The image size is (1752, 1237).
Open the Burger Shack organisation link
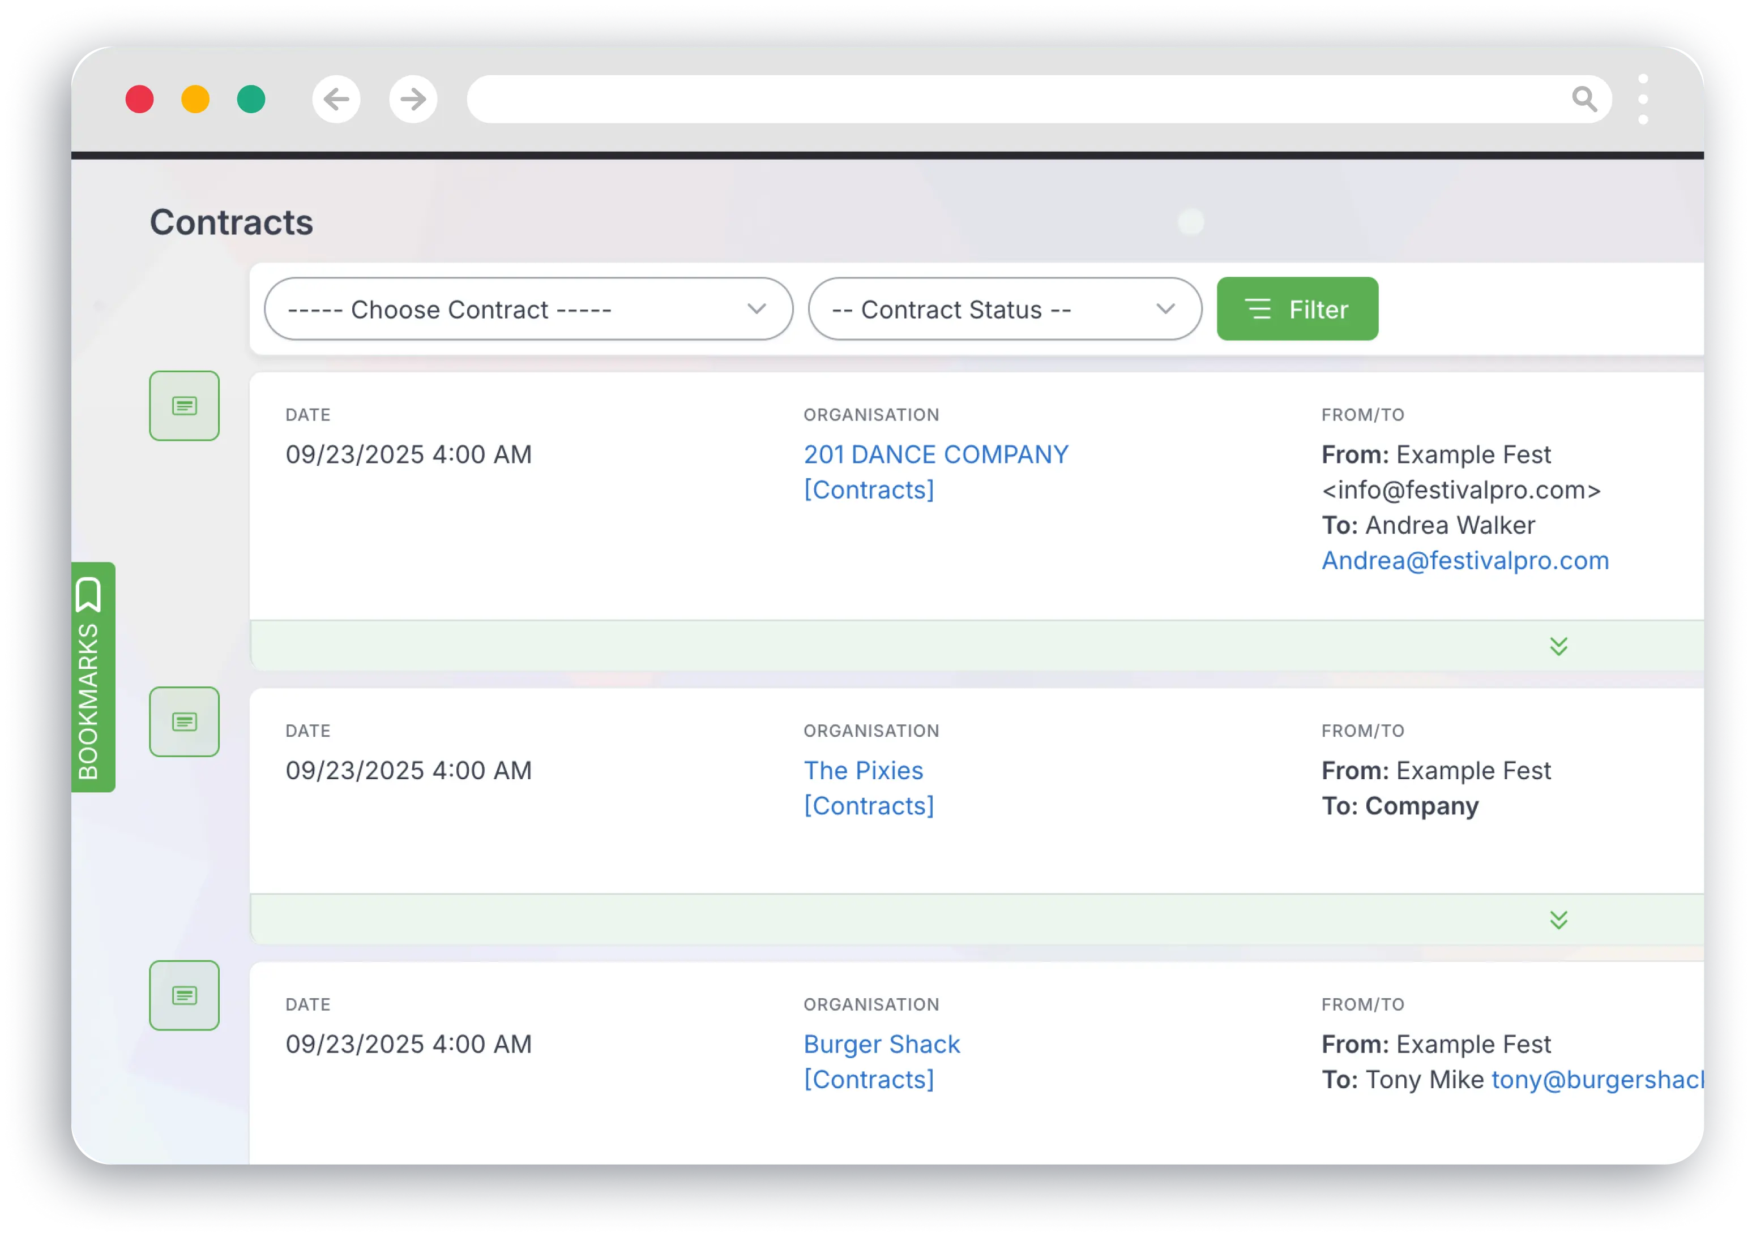click(x=881, y=1044)
